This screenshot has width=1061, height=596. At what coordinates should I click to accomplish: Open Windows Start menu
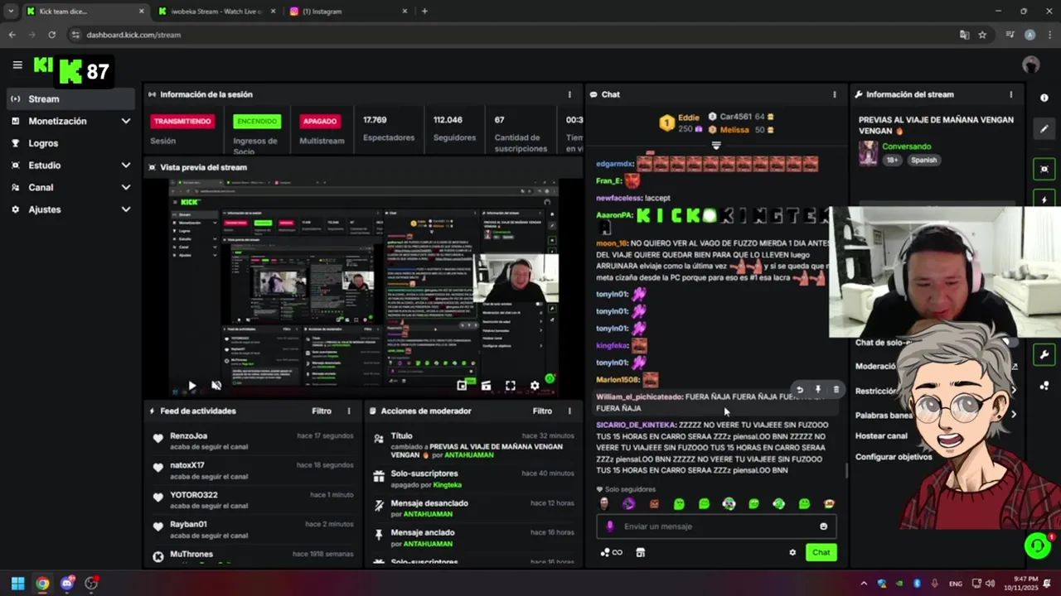pyautogui.click(x=17, y=584)
